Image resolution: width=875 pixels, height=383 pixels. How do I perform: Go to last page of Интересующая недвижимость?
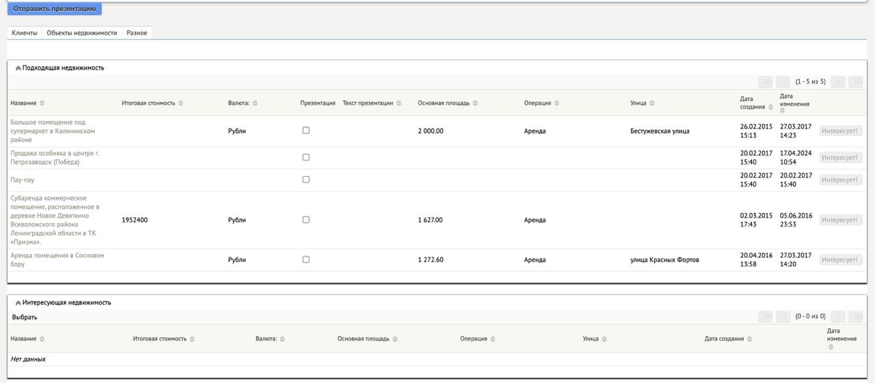click(x=856, y=317)
